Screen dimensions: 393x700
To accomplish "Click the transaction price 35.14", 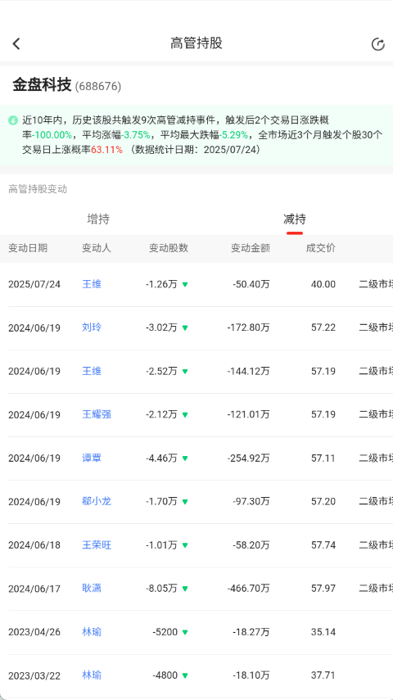I will pyautogui.click(x=323, y=632).
